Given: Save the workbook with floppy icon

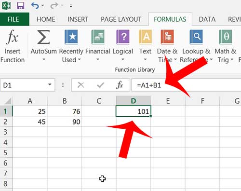Looking at the screenshot, I should (x=21, y=6).
